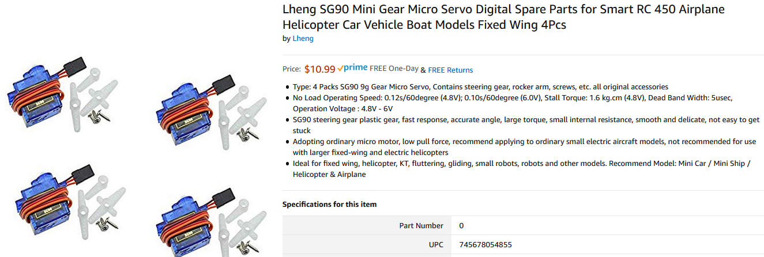Click the FREE One-Day shipping text

click(394, 69)
